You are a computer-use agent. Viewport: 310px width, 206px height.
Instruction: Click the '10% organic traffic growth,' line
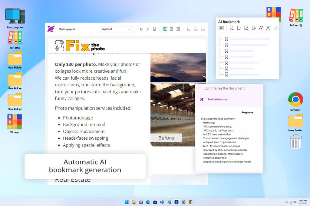pos(219,131)
